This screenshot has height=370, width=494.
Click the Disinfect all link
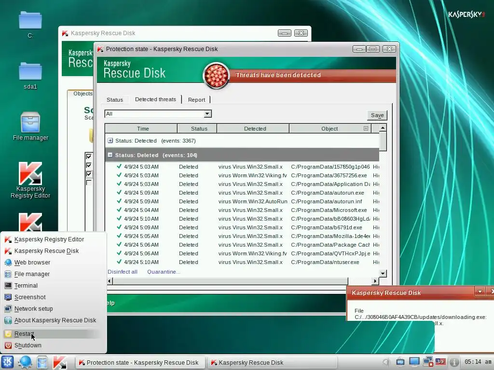point(123,272)
